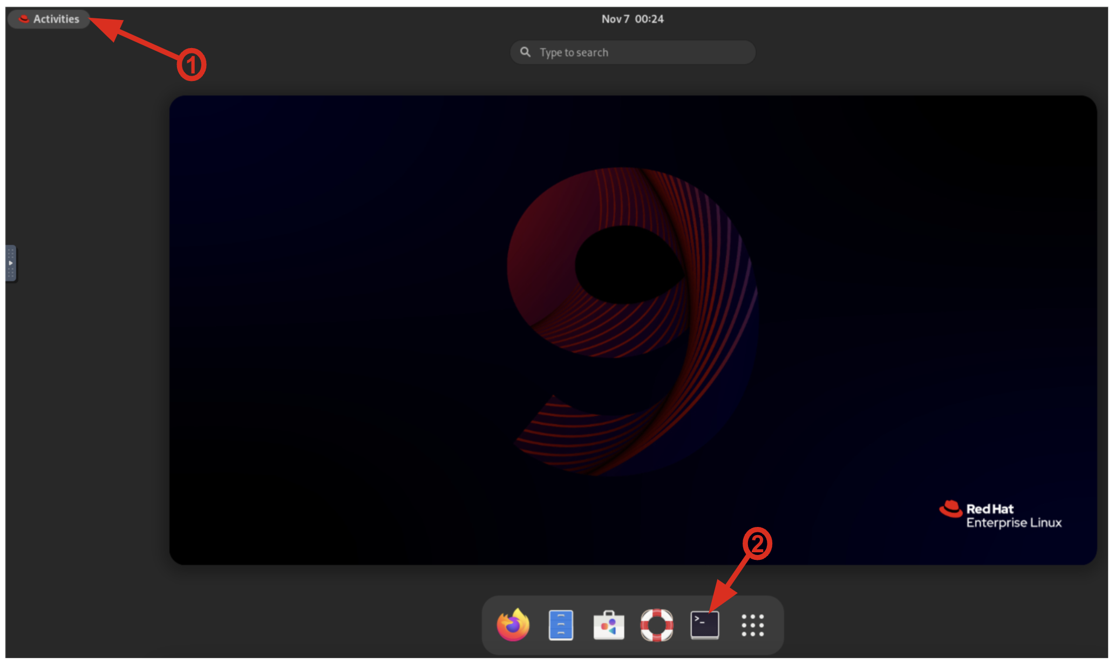The height and width of the screenshot is (663, 1115).
Task: Click the red hat icon beside Activities
Action: [24, 19]
